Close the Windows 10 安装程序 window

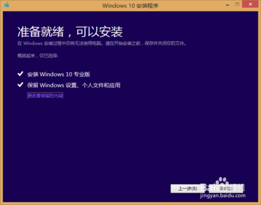250,4
